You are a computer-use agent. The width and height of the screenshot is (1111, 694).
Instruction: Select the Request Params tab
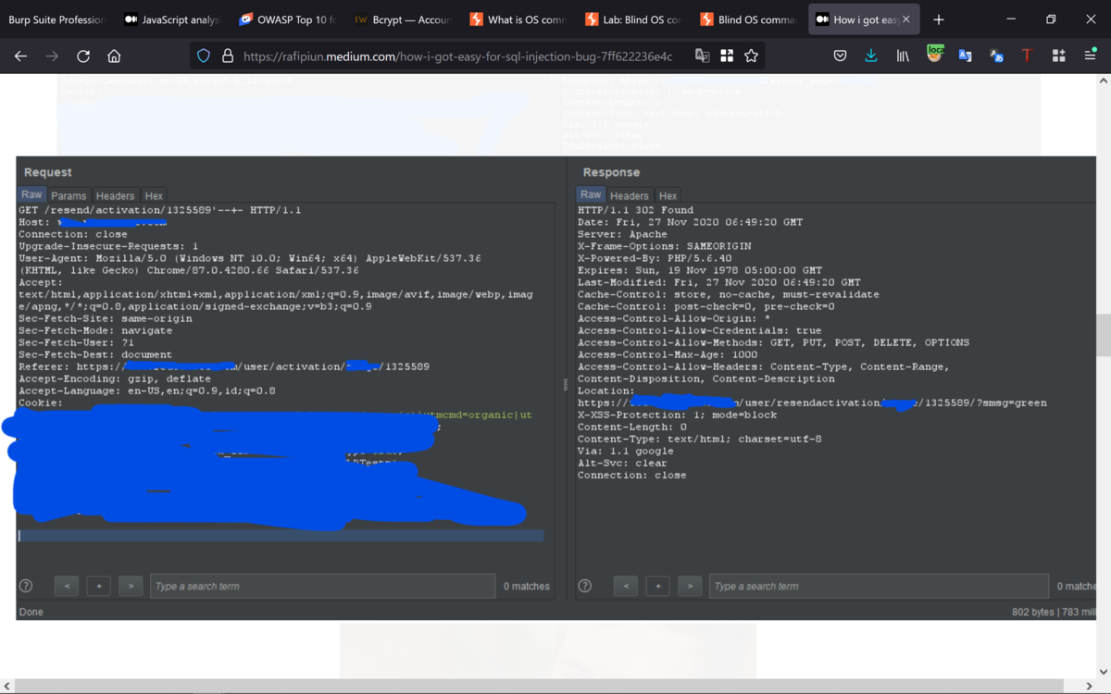[x=69, y=196]
